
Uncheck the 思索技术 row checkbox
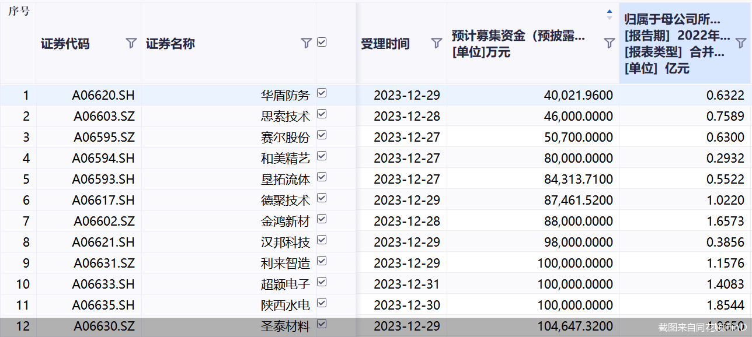(322, 114)
